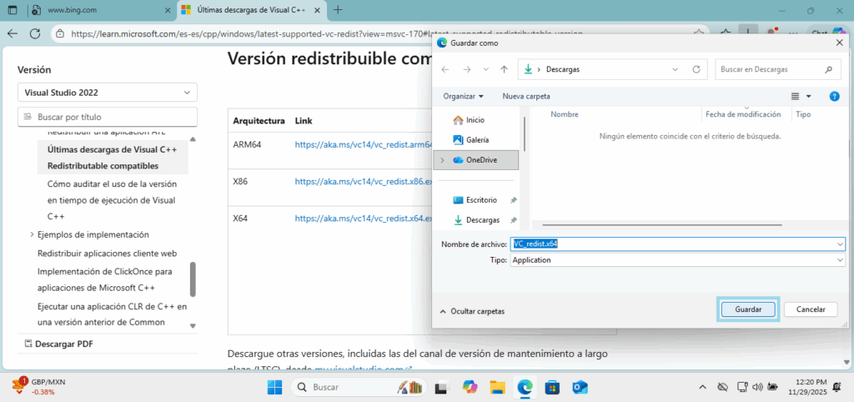The width and height of the screenshot is (854, 402).
Task: Sort by Fecha de modificación column header
Action: pyautogui.click(x=743, y=114)
